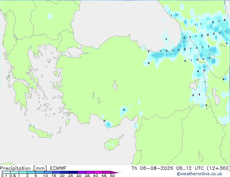
Task: Click the Precipitation [mm] title label
Action: 24,168
